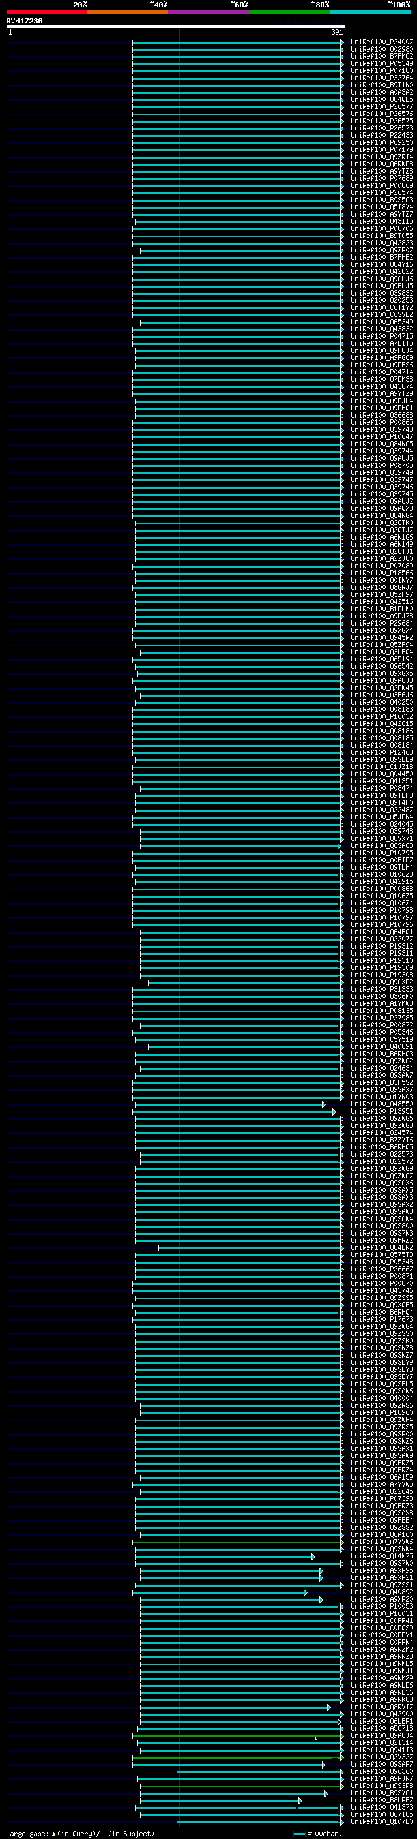Image resolution: width=417 pixels, height=1839 pixels.
Task: Select the UniRef100_Q84Y16 hit
Action: coord(382,265)
